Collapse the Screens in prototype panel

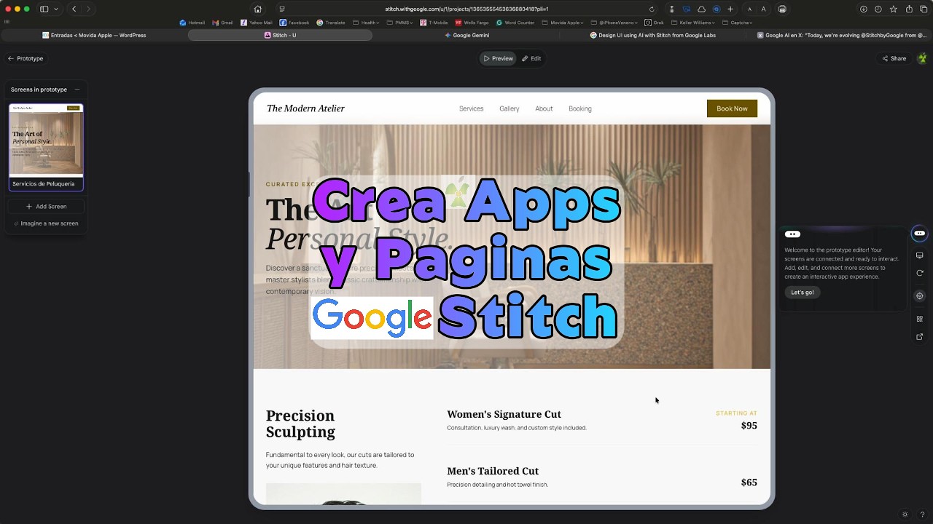pos(77,90)
